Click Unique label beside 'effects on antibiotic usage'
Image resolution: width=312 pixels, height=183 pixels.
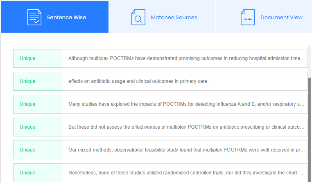pyautogui.click(x=27, y=81)
